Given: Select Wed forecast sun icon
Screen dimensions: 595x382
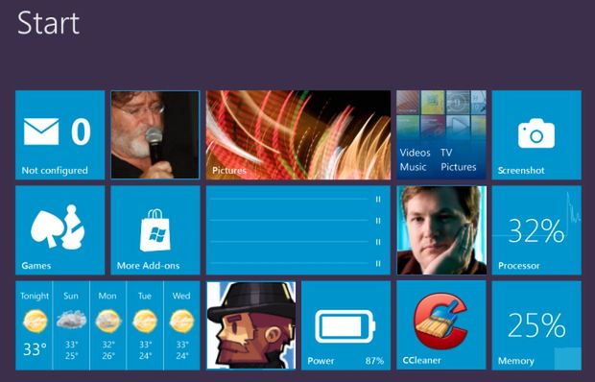Looking at the screenshot, I should coord(181,321).
